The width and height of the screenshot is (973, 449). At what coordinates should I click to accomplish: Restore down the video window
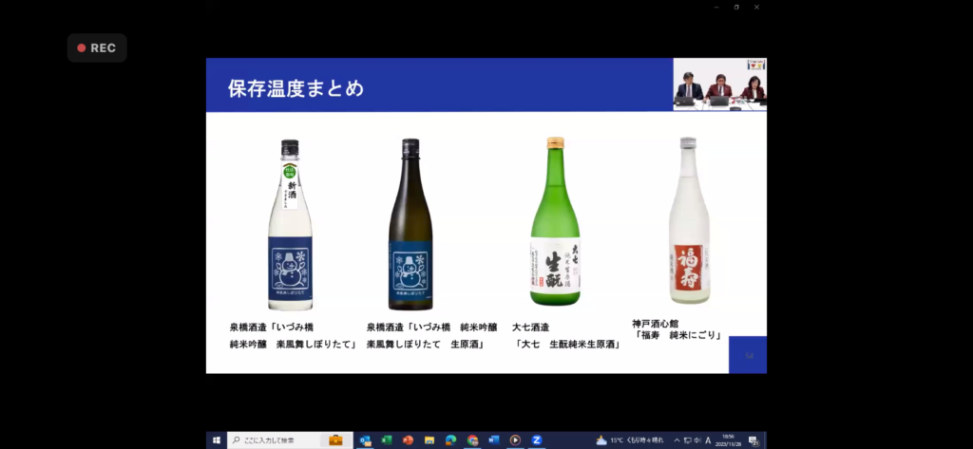(736, 7)
